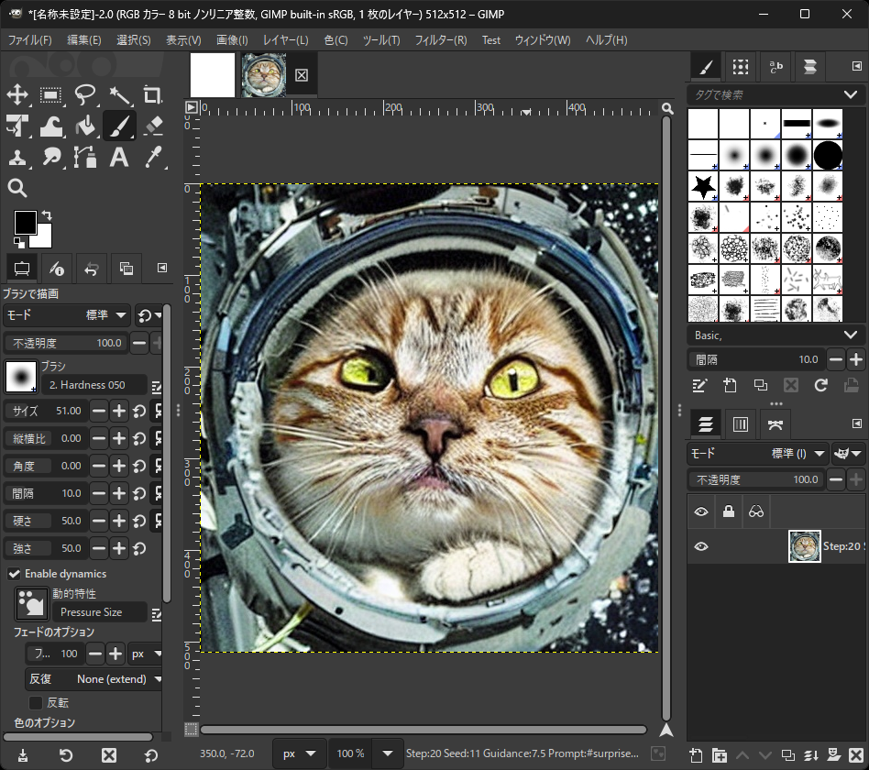Uncheck the 反転 checkbox in Fade options
Screen dimensions: 869x770
coord(36,702)
